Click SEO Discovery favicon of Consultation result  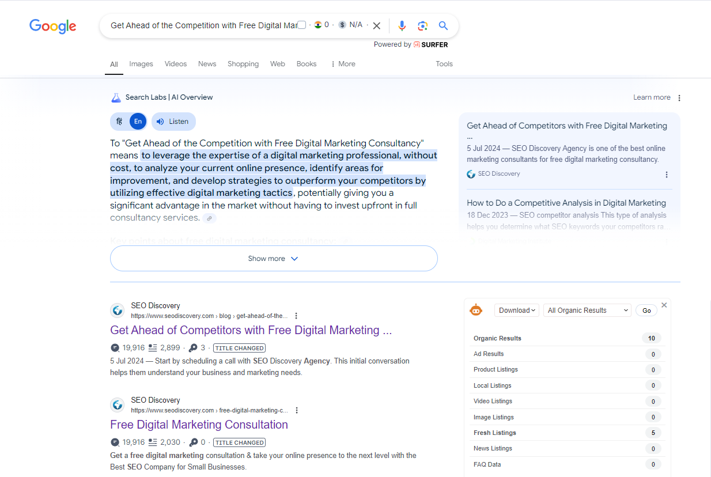click(x=118, y=405)
